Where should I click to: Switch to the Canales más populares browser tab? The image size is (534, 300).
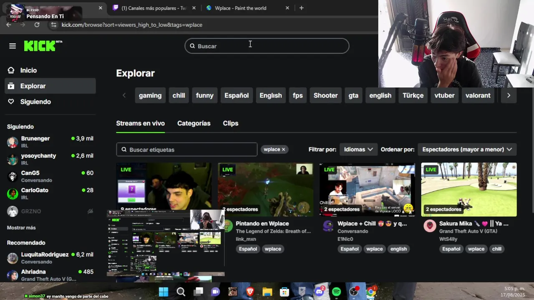pyautogui.click(x=154, y=8)
